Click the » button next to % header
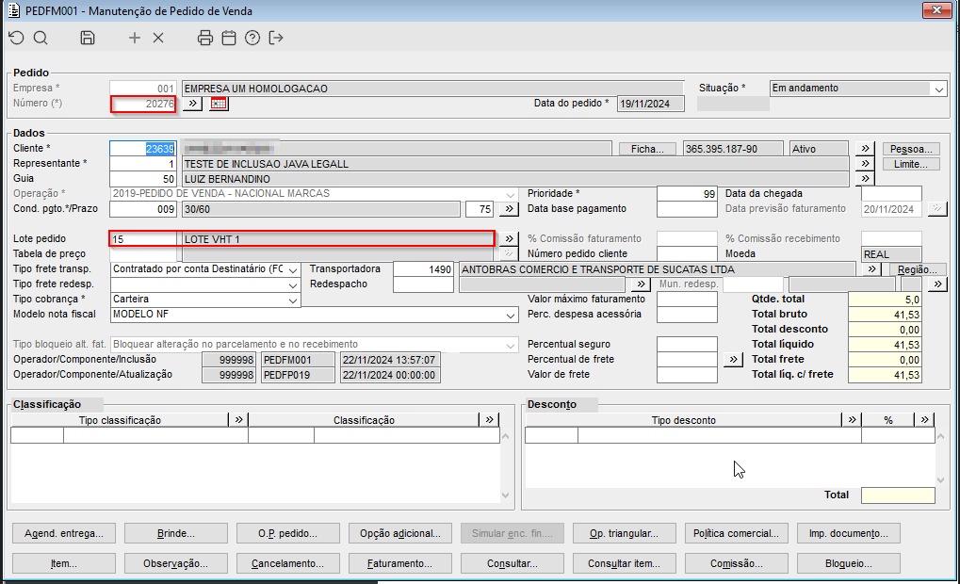Image resolution: width=960 pixels, height=584 pixels. click(x=924, y=419)
